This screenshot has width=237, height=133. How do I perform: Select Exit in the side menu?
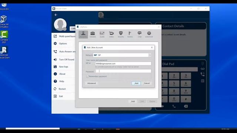[x=61, y=96]
